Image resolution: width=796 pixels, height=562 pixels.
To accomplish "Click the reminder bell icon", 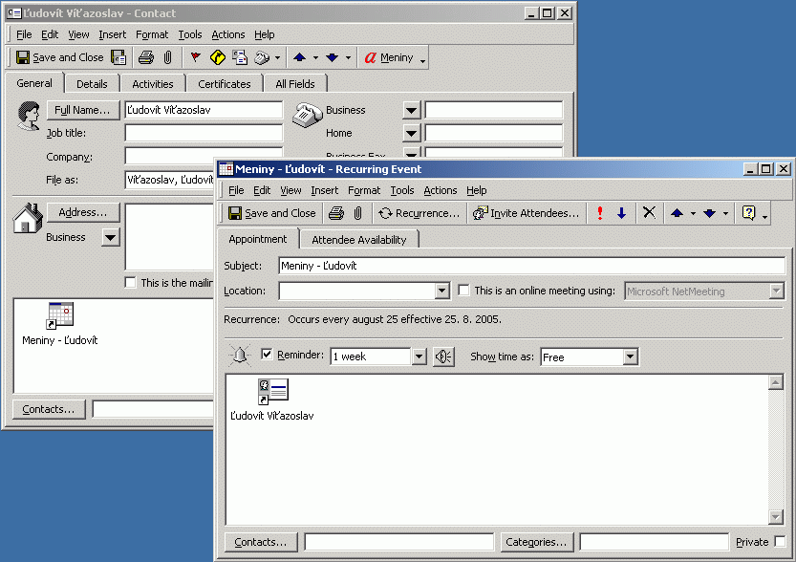I will pos(240,355).
